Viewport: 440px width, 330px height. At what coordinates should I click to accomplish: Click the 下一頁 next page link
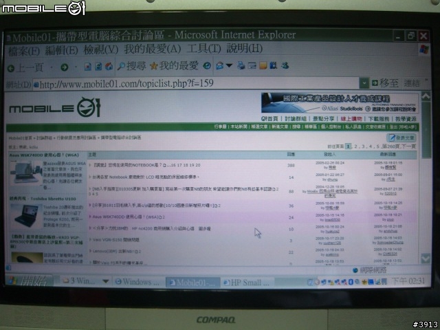(408, 146)
